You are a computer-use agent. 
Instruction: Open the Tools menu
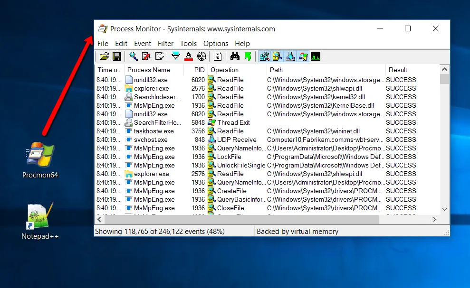click(x=188, y=44)
